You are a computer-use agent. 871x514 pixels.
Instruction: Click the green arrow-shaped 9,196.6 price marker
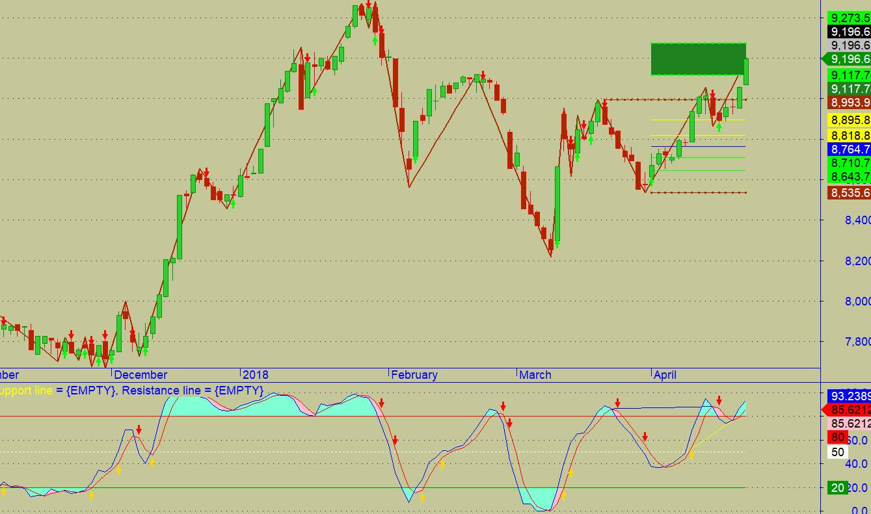846,59
